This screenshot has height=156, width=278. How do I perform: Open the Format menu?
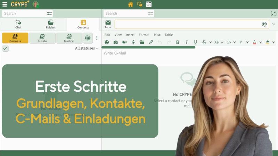(144, 35)
